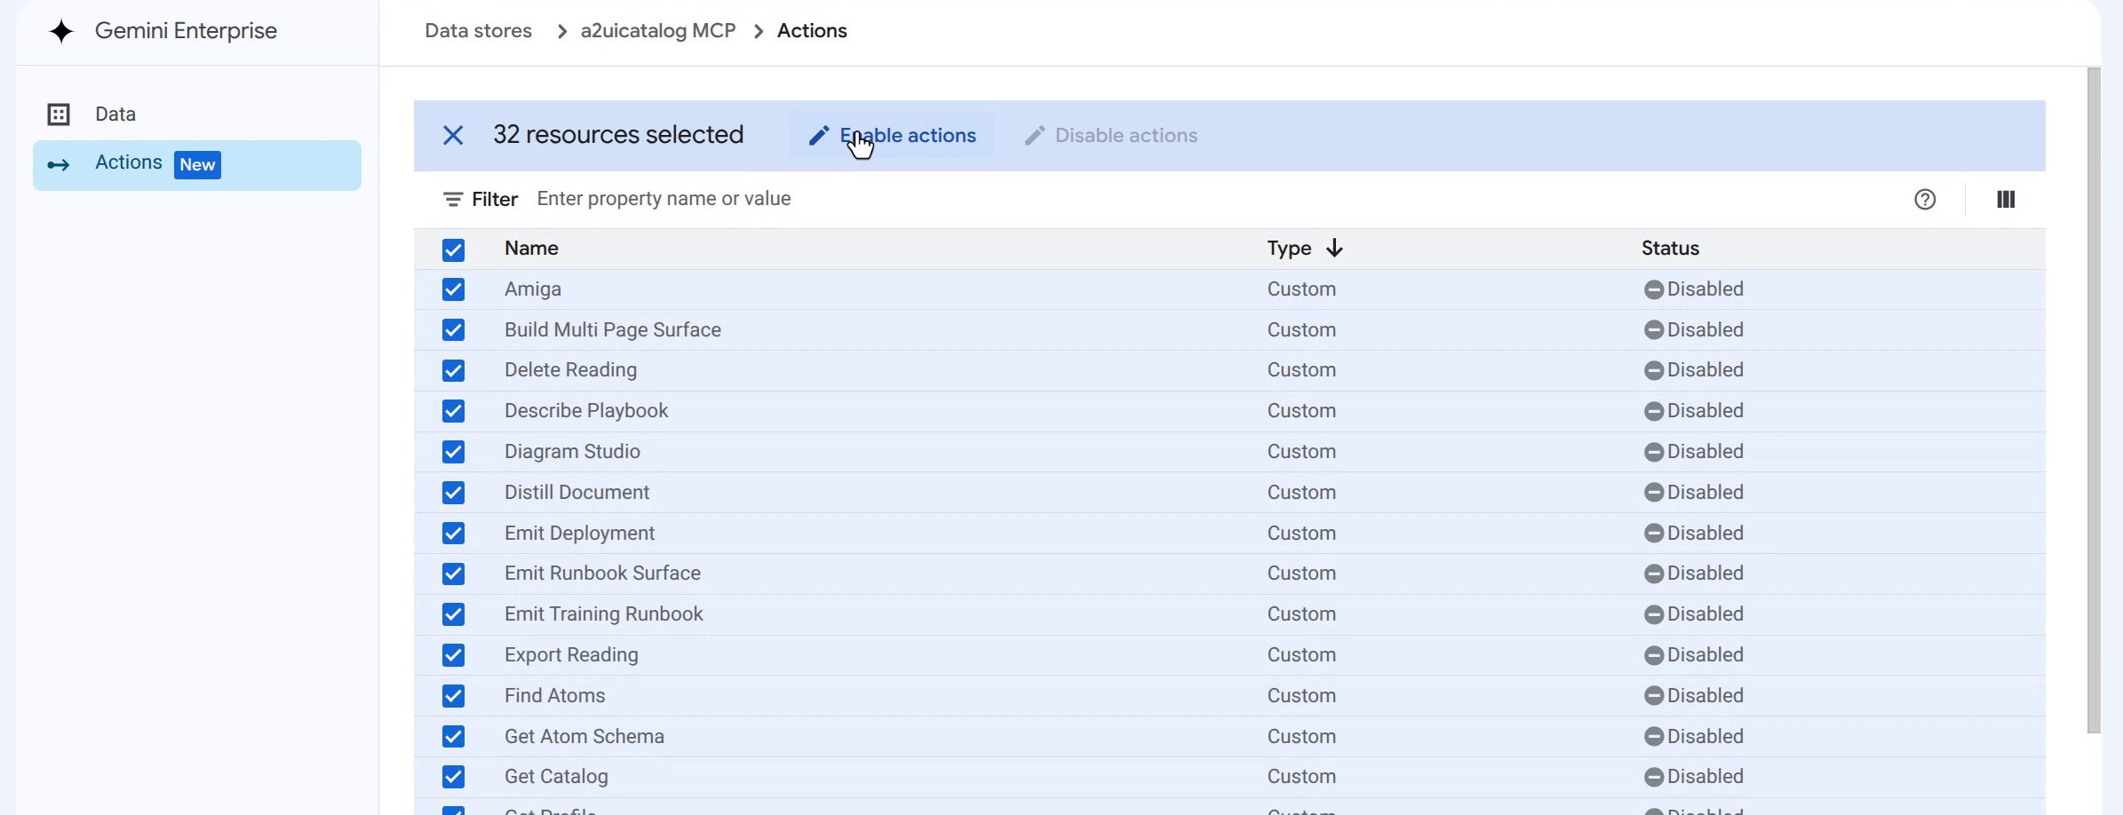Click Custom type in Distill Document row

[1301, 493]
